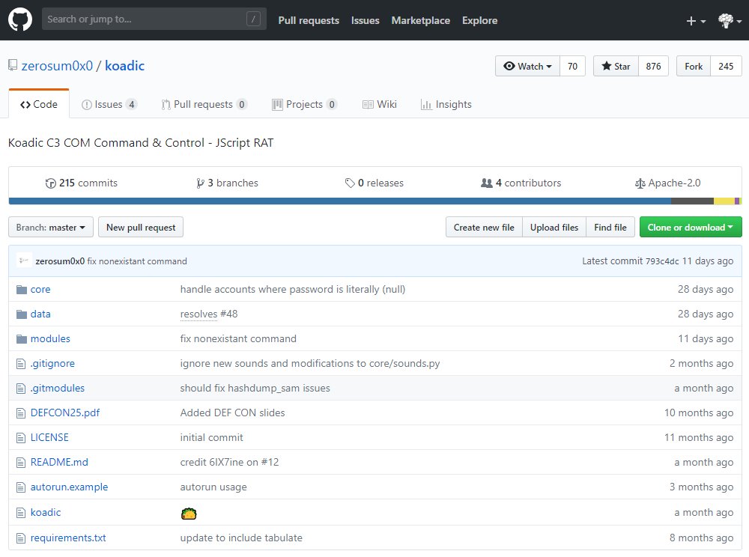749x557 pixels.
Task: Open the Projects tab
Action: point(305,104)
